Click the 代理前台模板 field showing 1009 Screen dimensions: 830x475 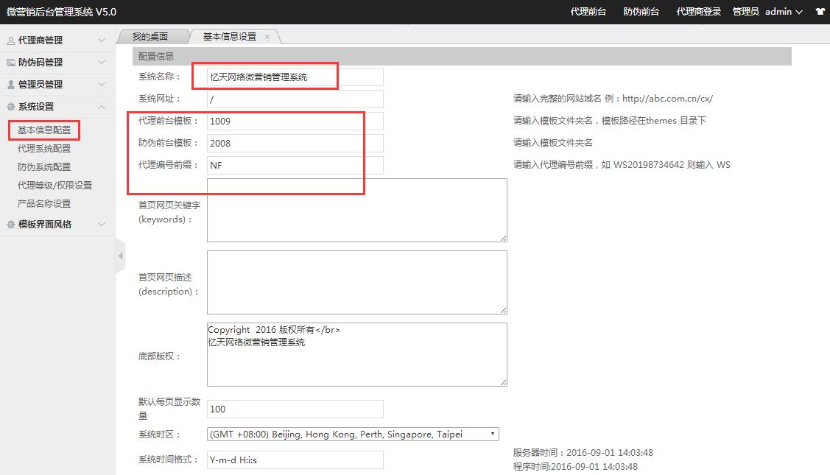coord(295,122)
